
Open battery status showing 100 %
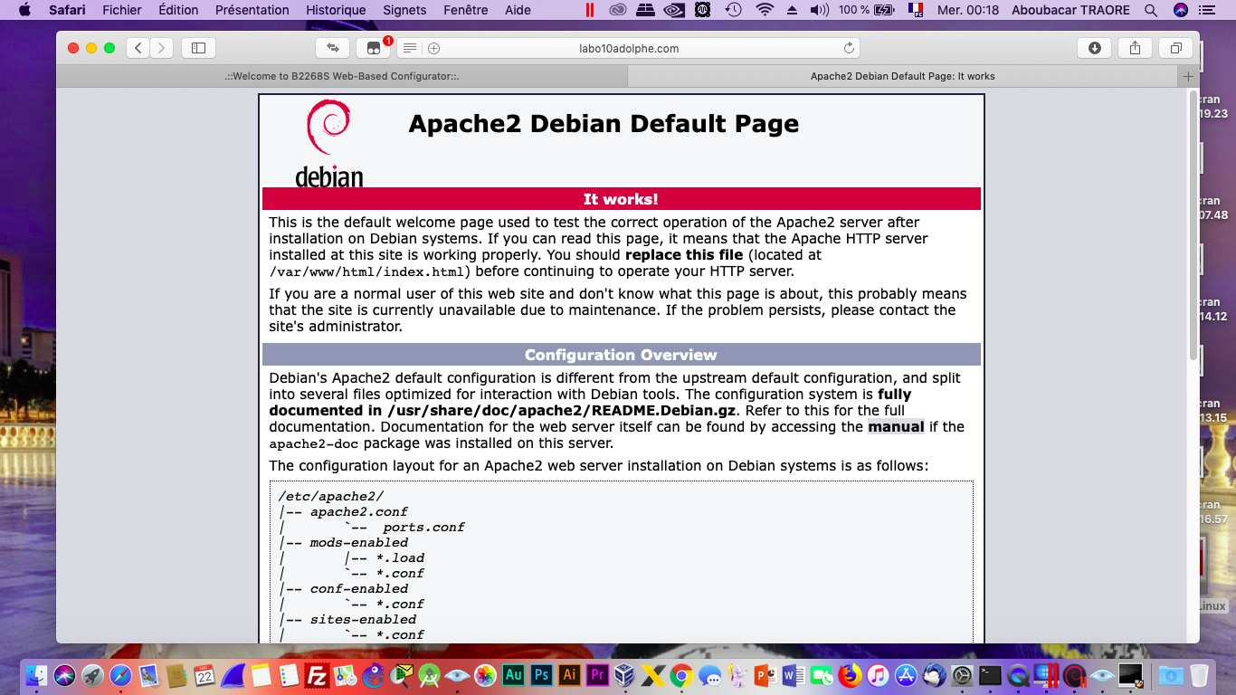[867, 10]
